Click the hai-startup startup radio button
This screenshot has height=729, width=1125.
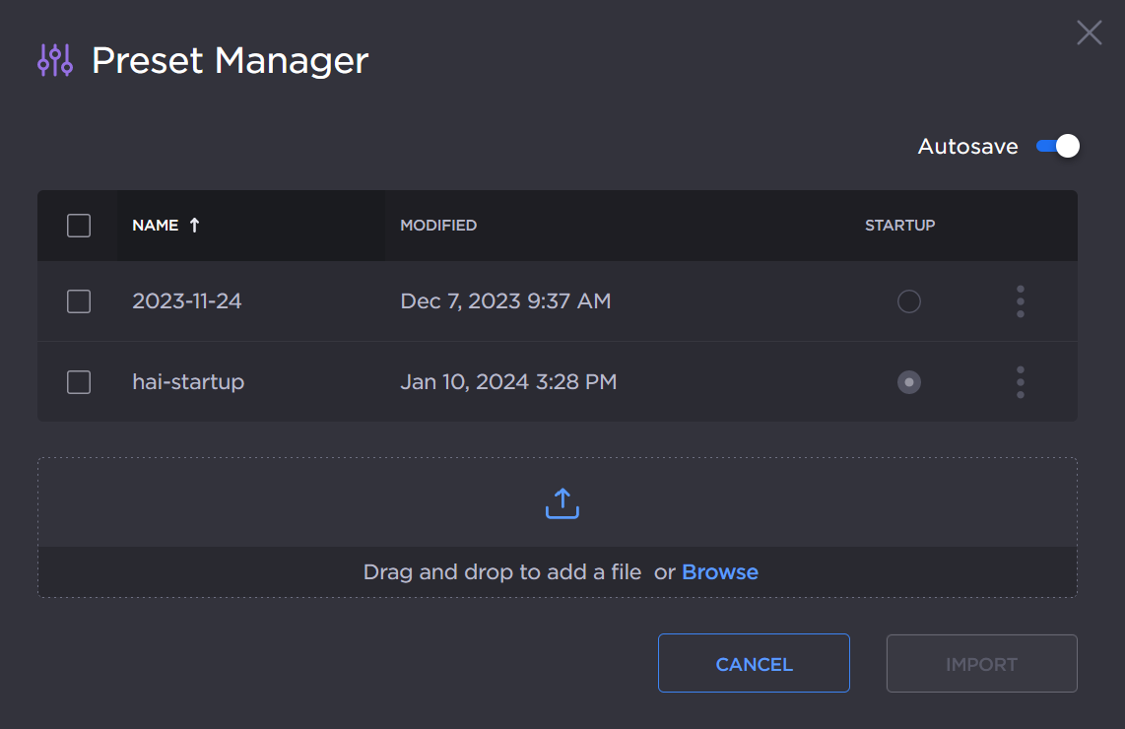pyautogui.click(x=908, y=382)
